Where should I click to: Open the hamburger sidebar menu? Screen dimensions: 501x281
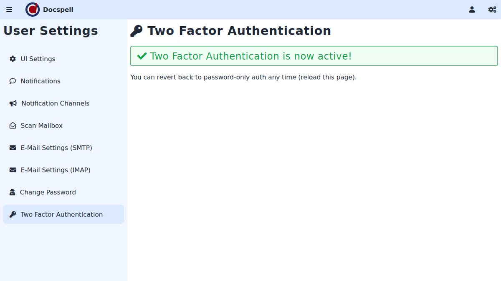[9, 10]
